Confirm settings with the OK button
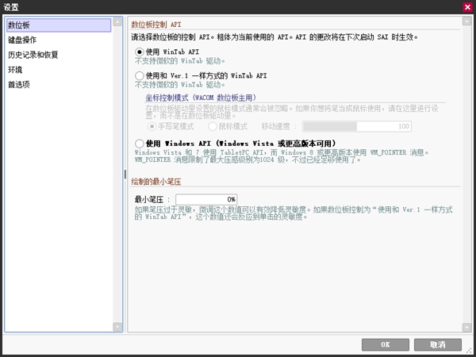This screenshot has height=357, width=476. click(384, 344)
